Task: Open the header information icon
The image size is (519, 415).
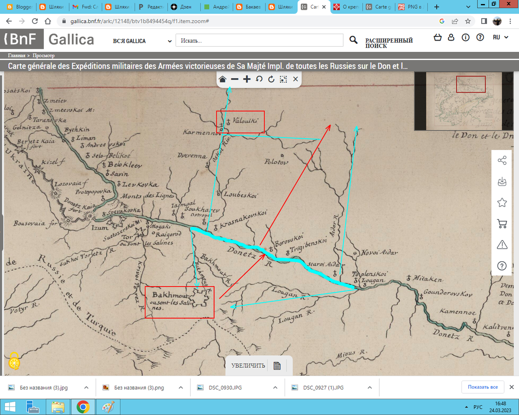Action: tap(465, 38)
